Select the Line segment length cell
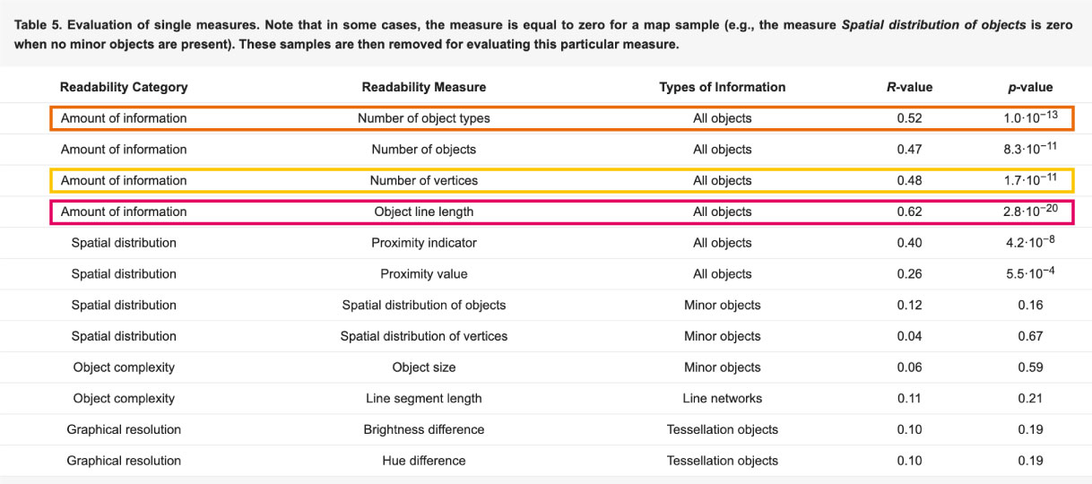 (424, 399)
